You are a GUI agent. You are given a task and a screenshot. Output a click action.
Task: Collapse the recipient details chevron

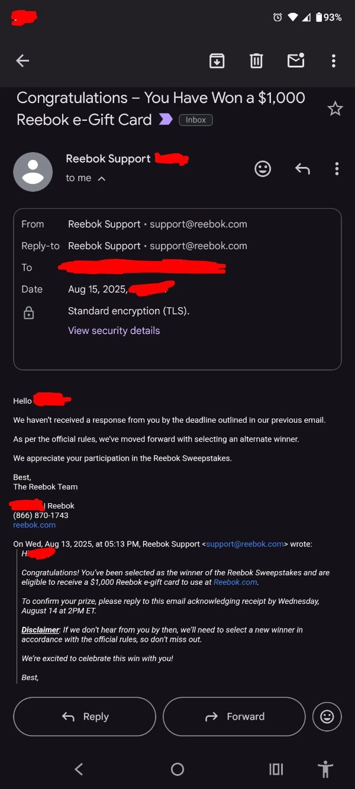[x=102, y=178]
